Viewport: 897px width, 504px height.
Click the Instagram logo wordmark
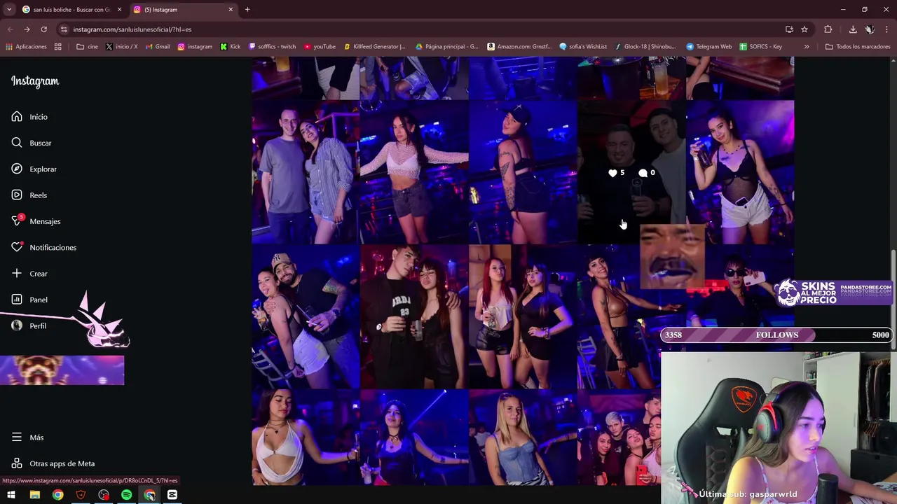pyautogui.click(x=35, y=81)
